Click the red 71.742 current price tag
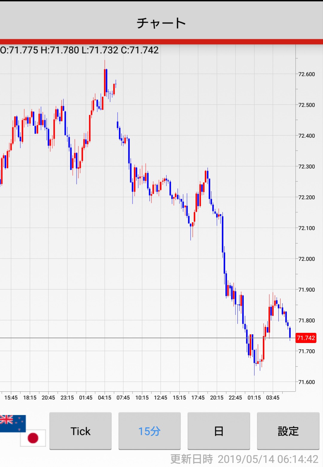This screenshot has height=467, width=323. click(306, 338)
